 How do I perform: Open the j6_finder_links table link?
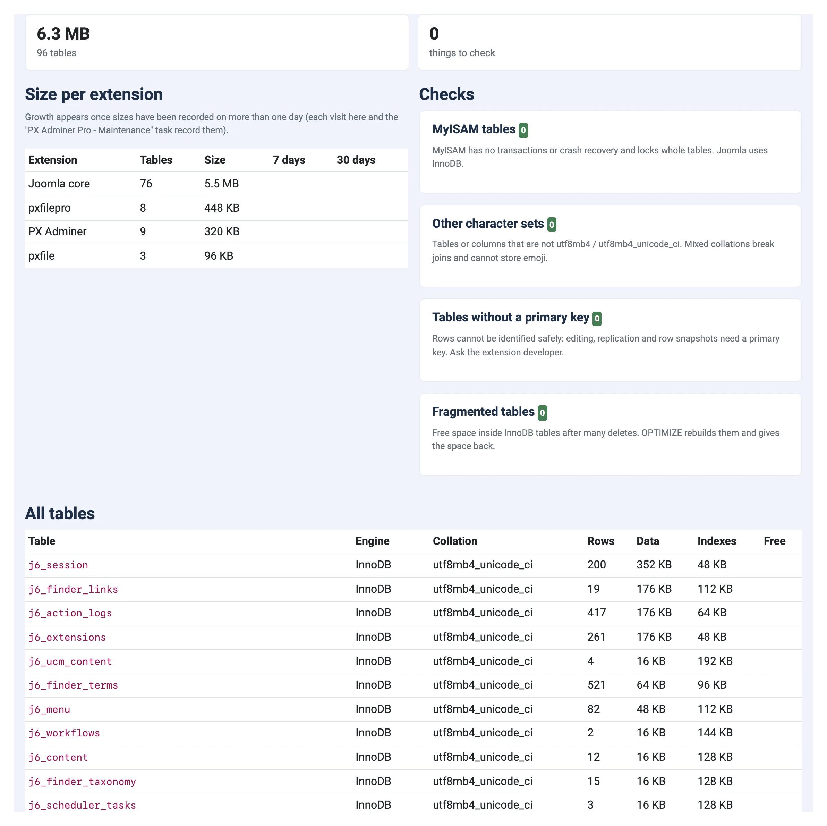pyautogui.click(x=73, y=589)
